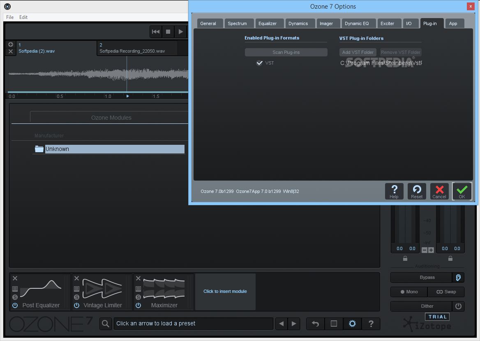Remove the Vintage Limiter module
This screenshot has width=480, height=341.
tap(76, 278)
